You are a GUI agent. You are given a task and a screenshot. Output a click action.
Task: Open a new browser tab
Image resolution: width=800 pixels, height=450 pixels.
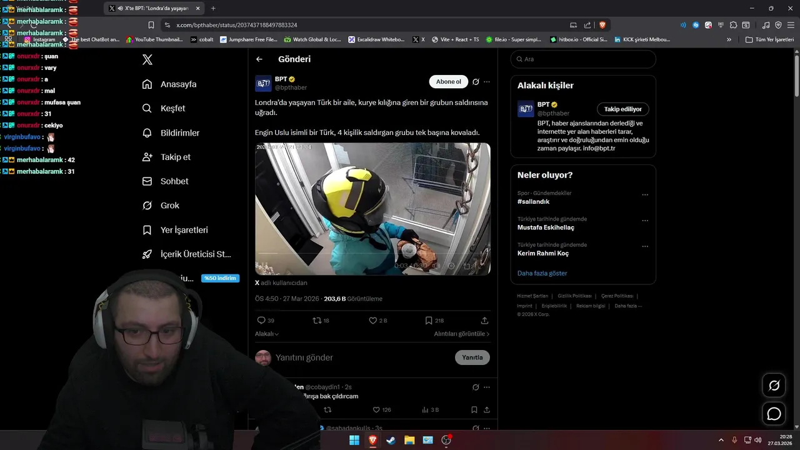pos(213,8)
